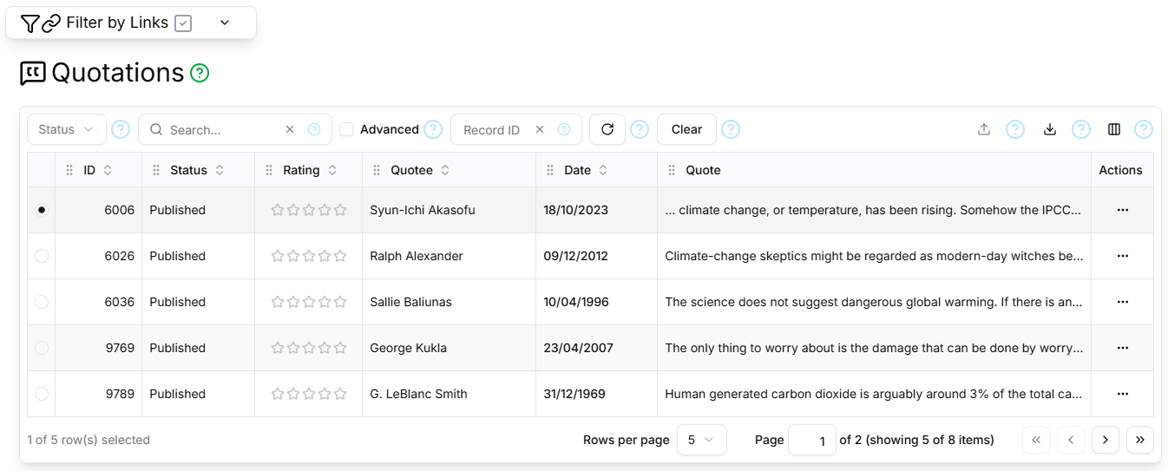Viewport: 1168px width, 471px height.
Task: Go to the first page
Action: coord(1036,440)
